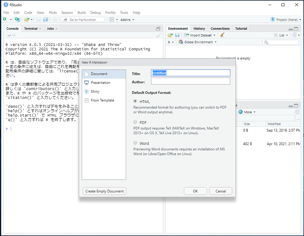Close the Terminal tab

[x=40, y=29]
